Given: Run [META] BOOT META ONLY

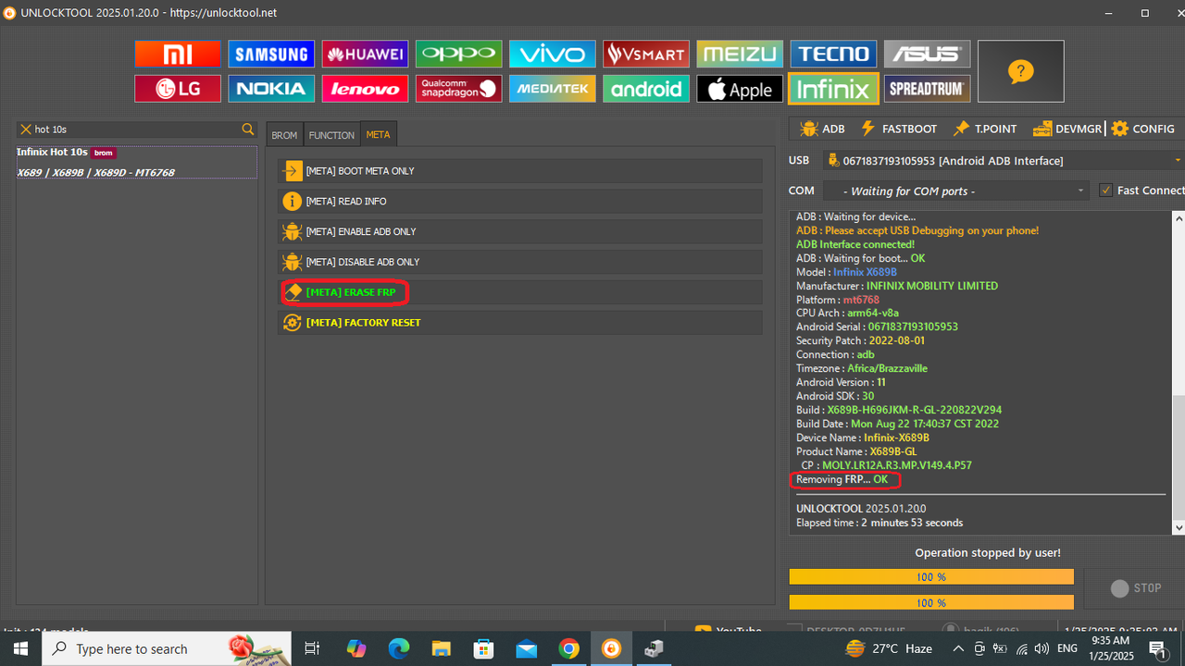Looking at the screenshot, I should (x=519, y=171).
